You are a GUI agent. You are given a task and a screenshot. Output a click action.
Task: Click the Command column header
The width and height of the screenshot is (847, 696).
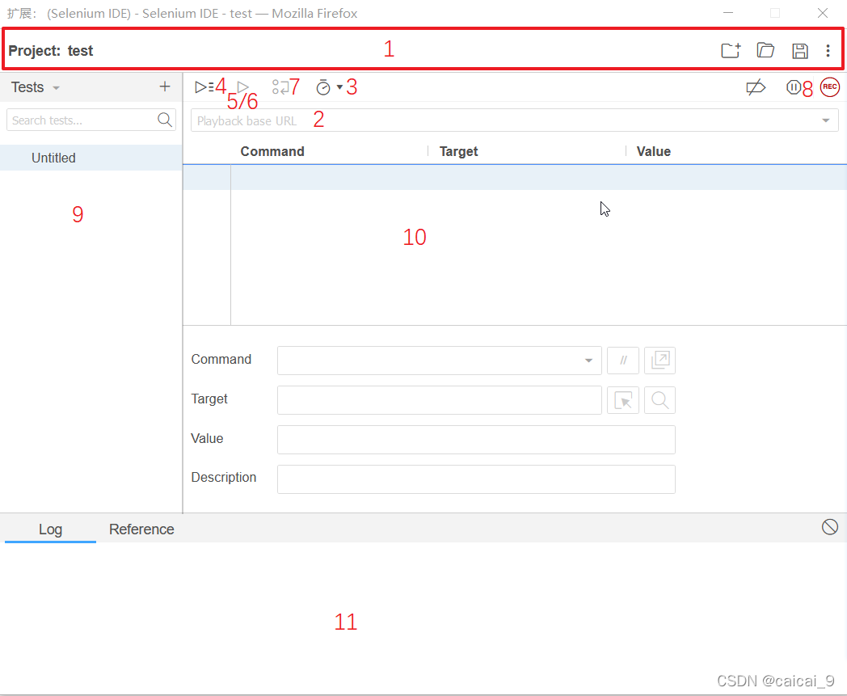(272, 151)
